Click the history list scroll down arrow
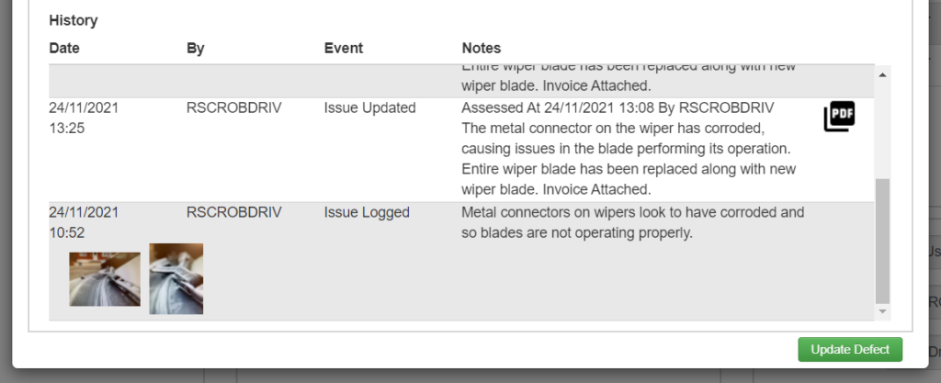 point(882,311)
